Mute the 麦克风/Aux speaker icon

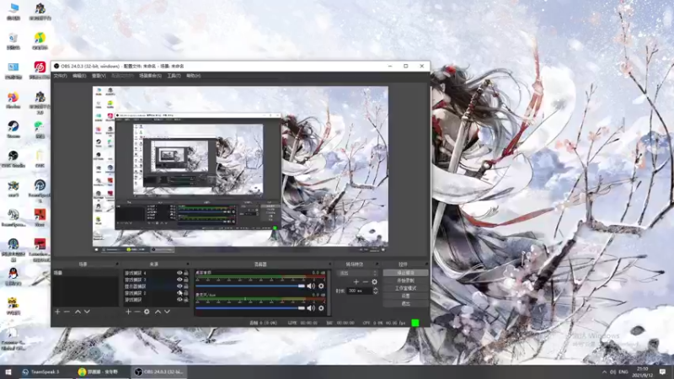(x=311, y=308)
